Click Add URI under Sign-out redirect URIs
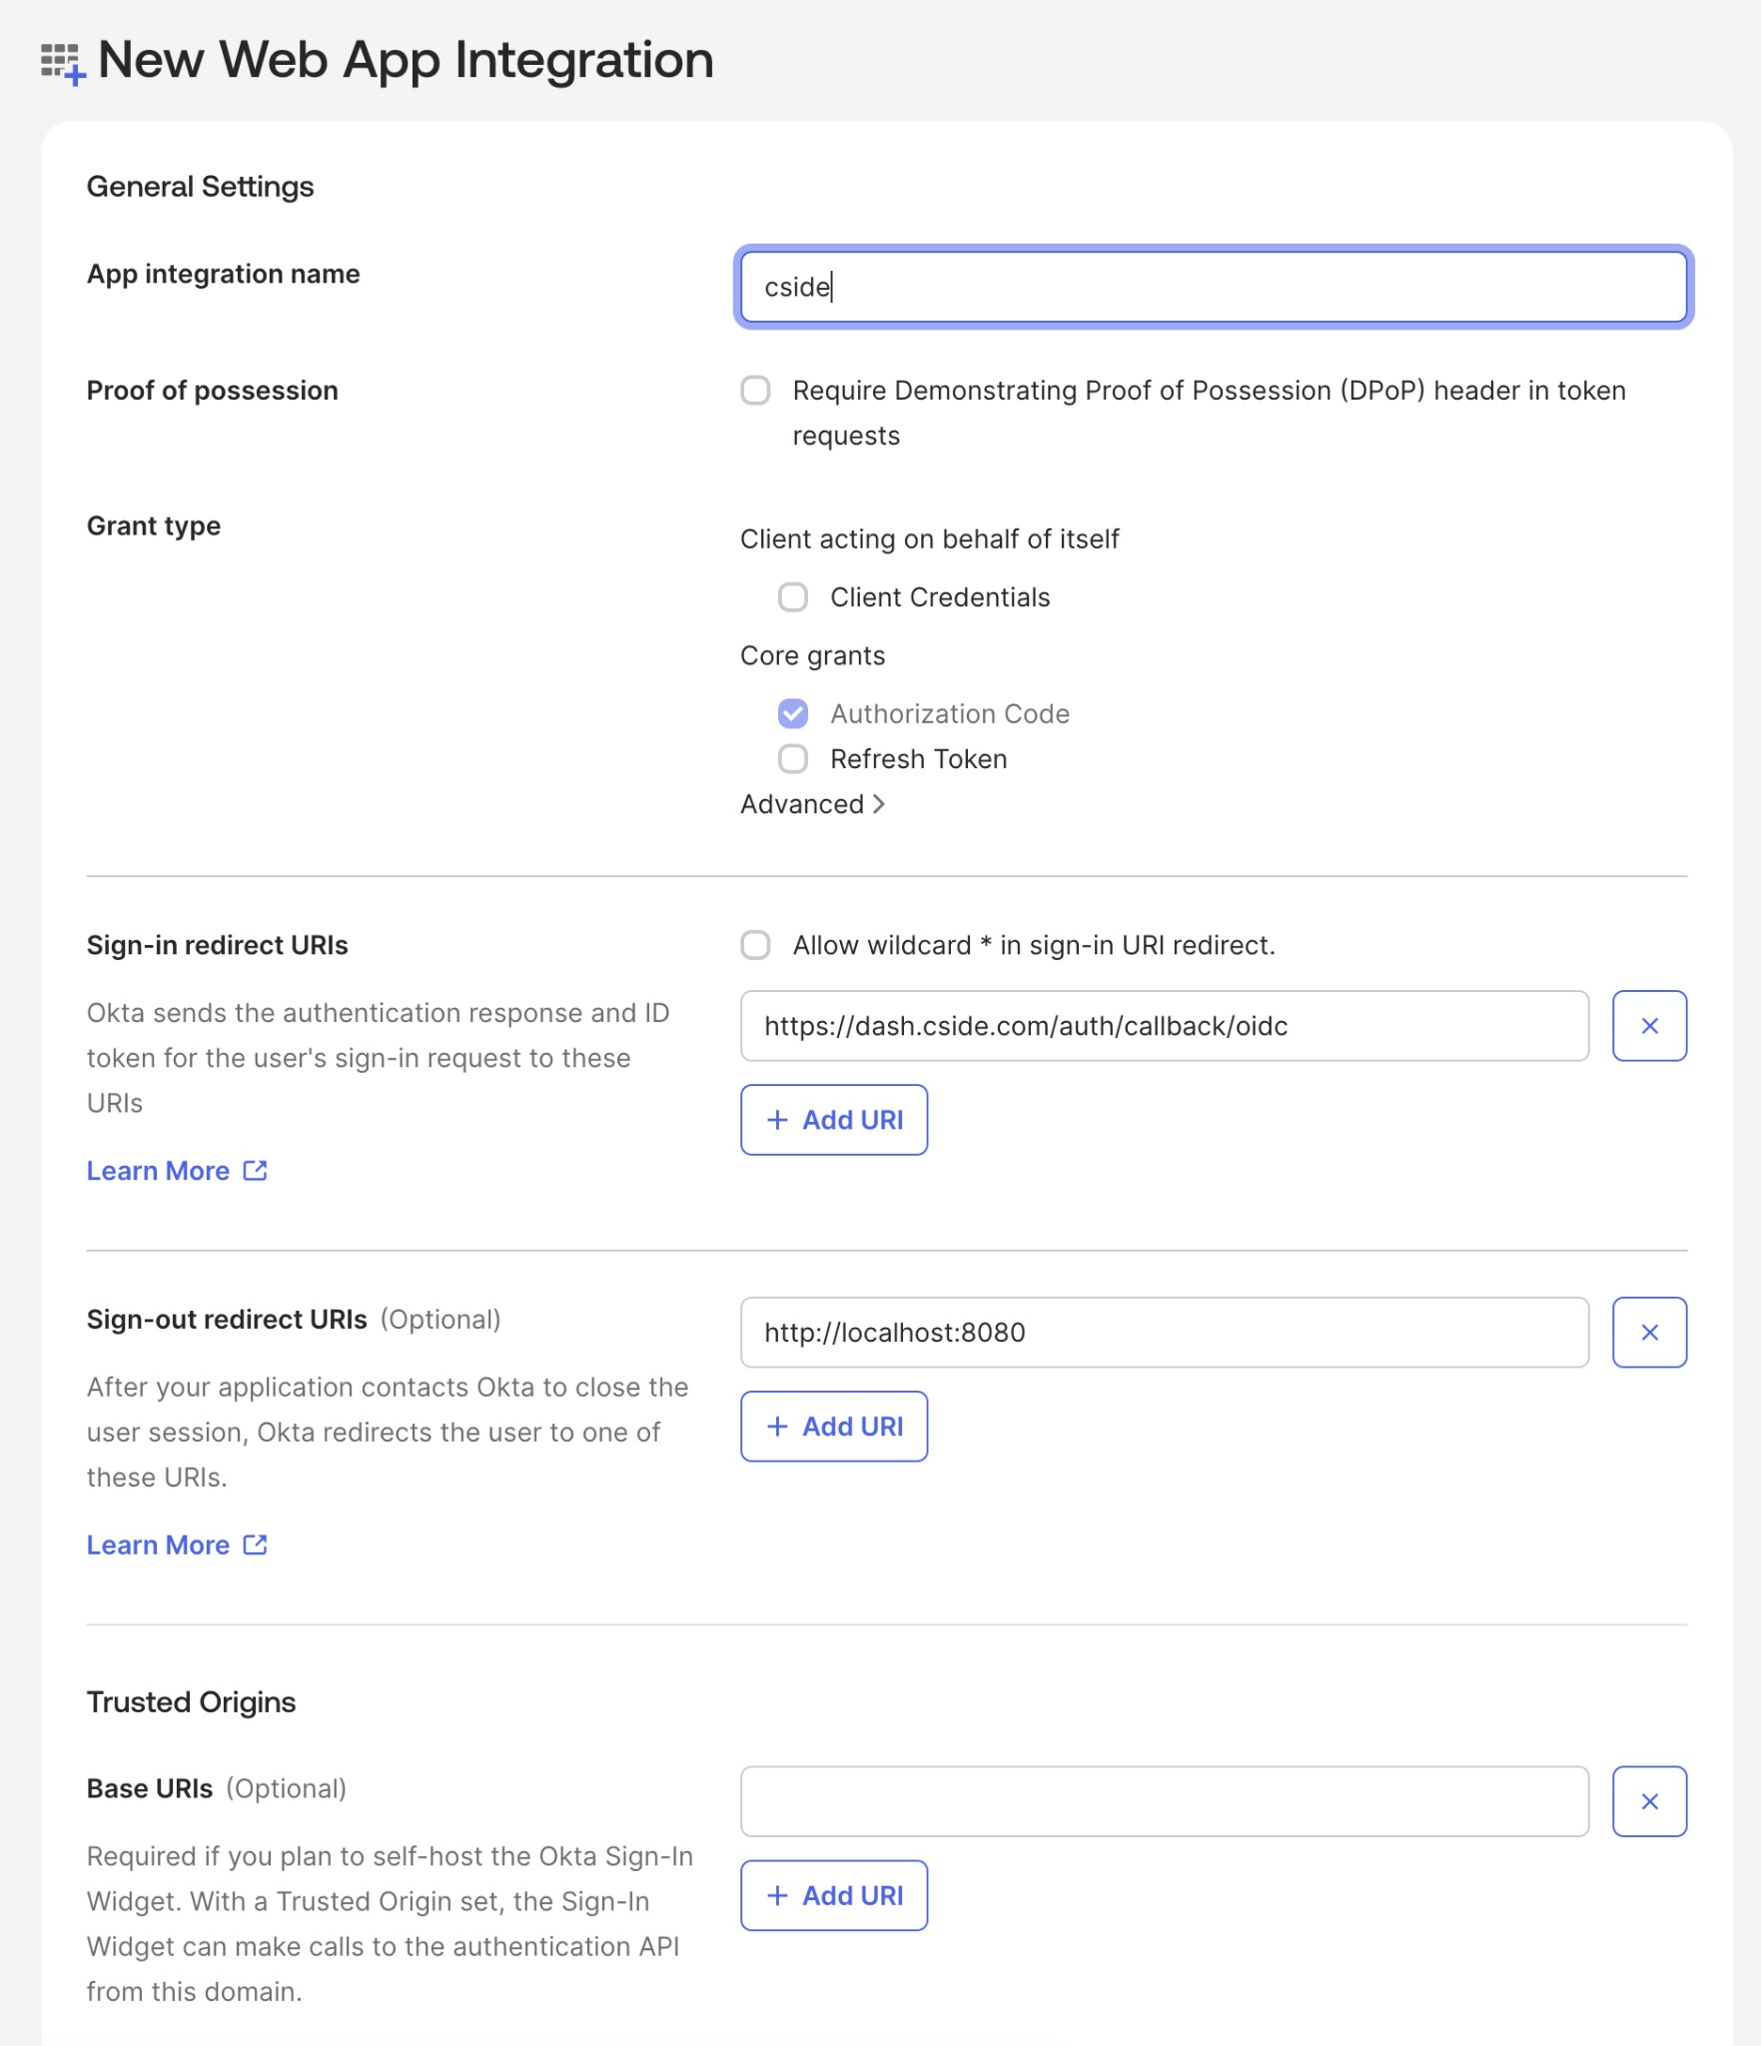Image resolution: width=1761 pixels, height=2046 pixels. (x=833, y=1426)
